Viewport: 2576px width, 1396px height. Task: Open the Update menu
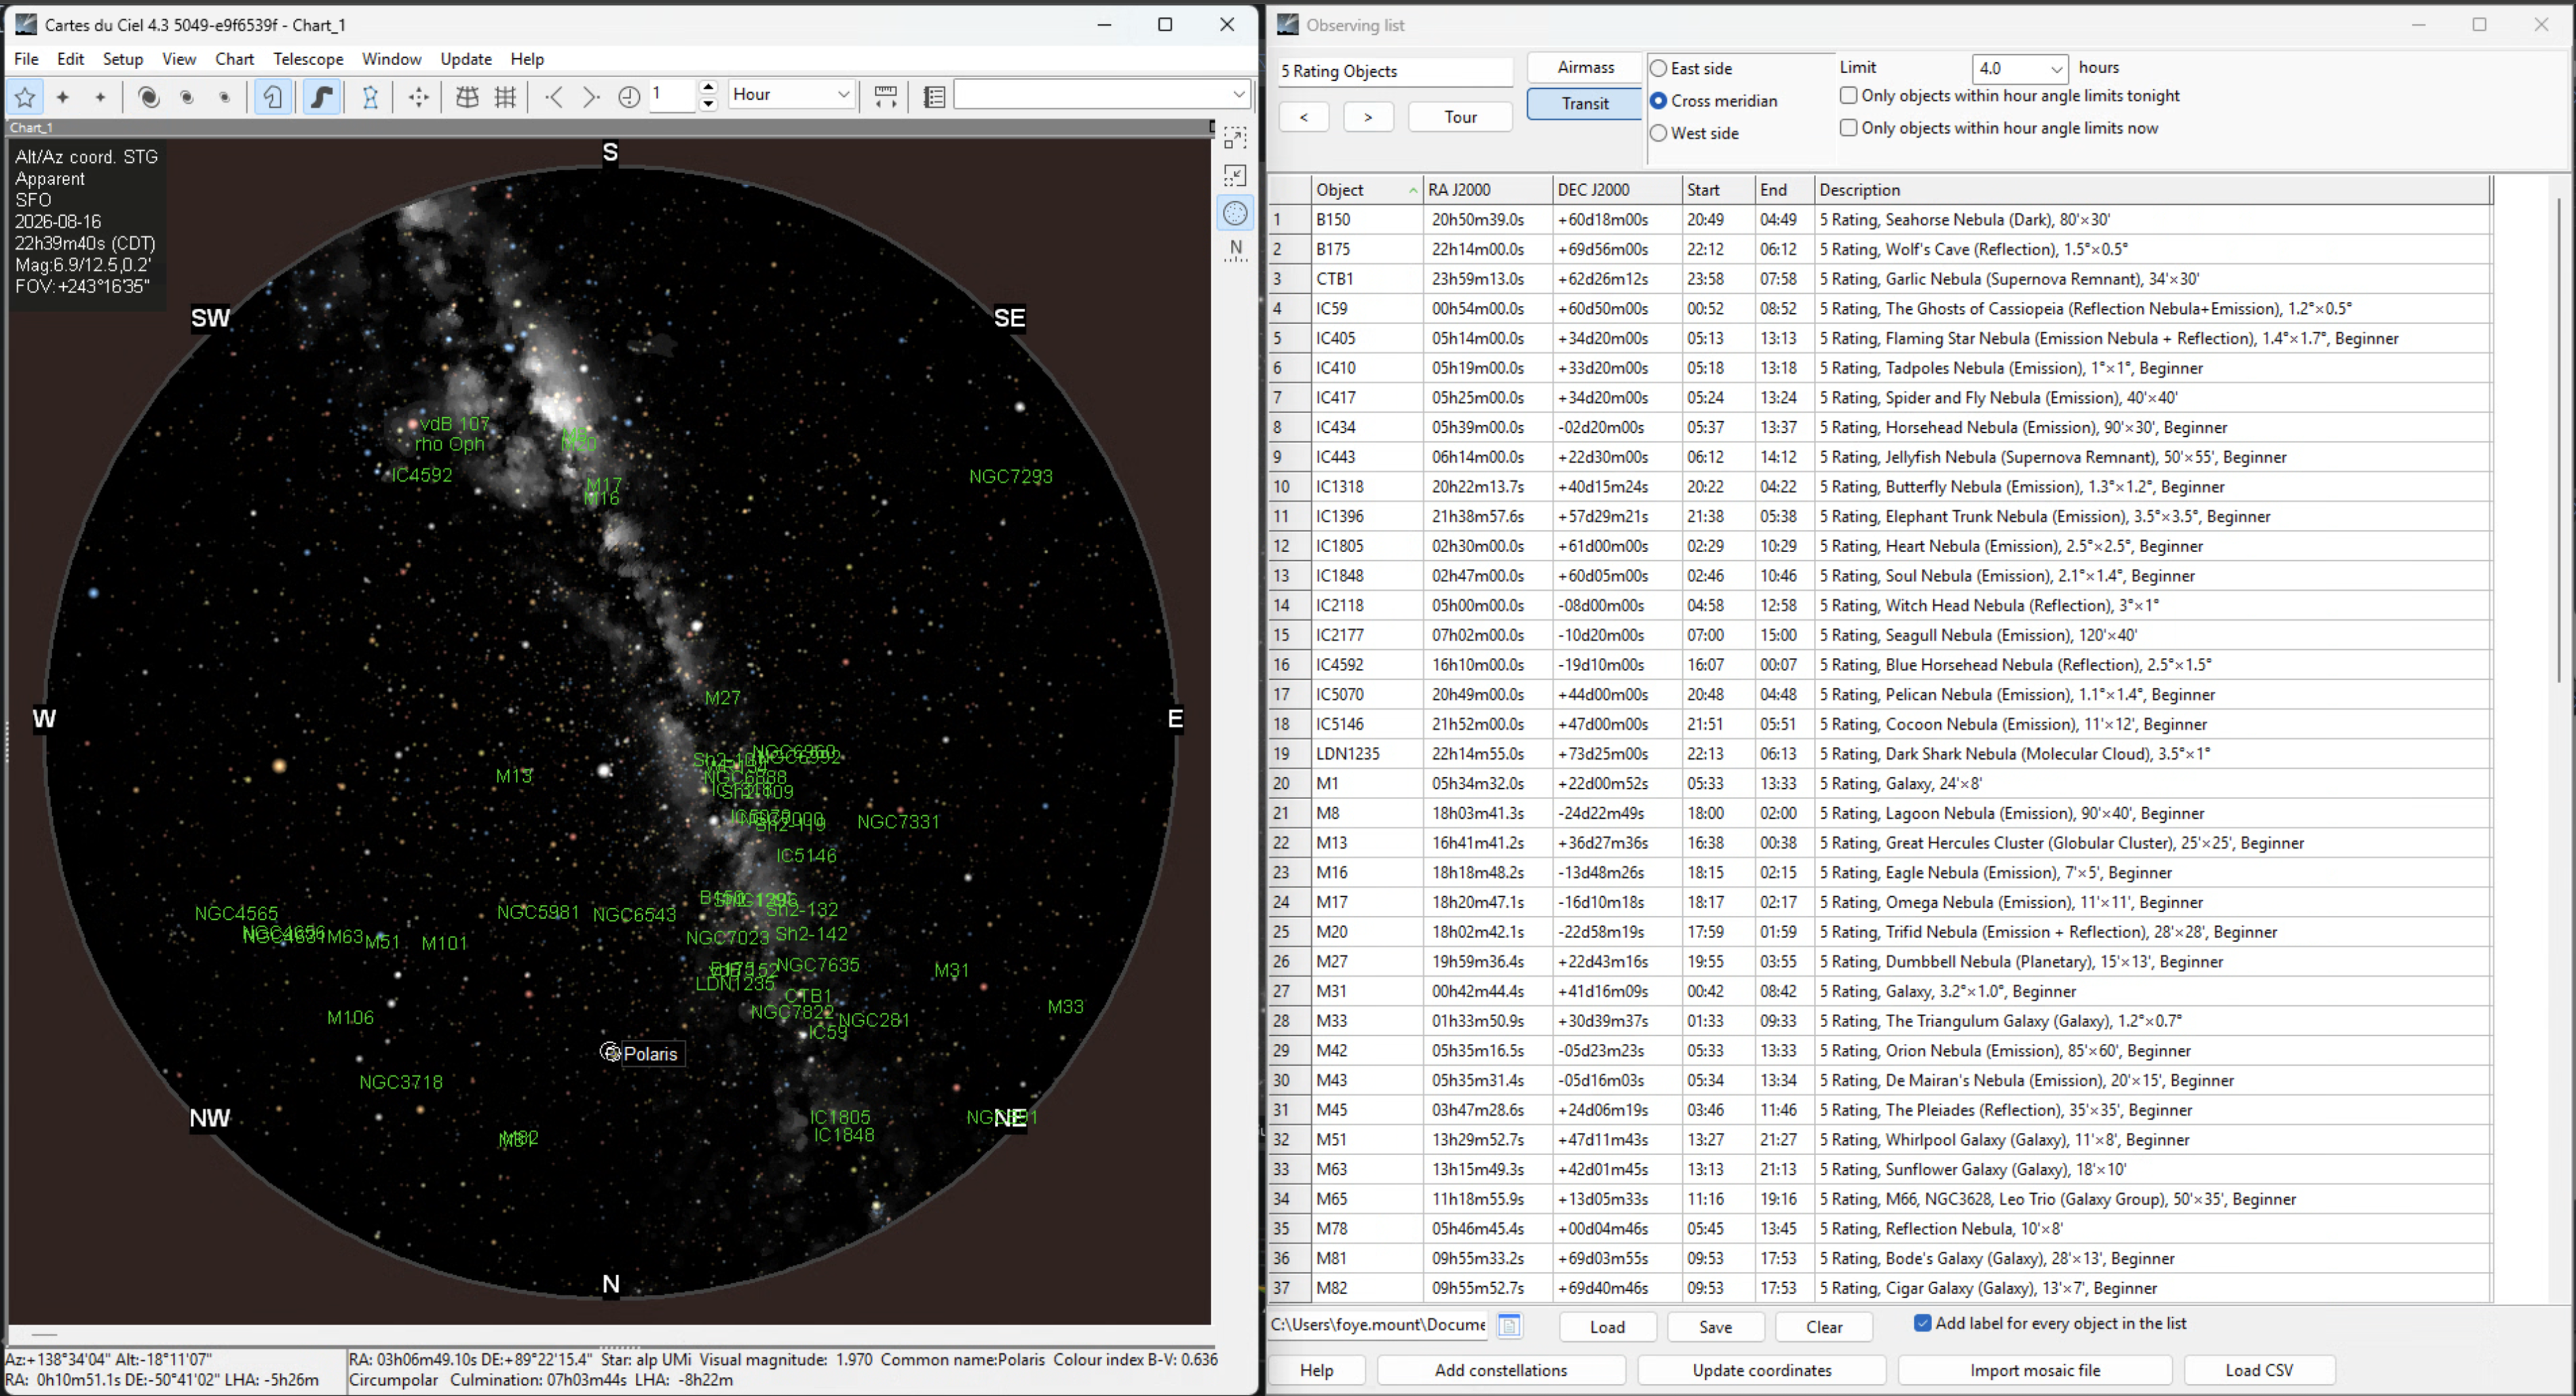click(466, 59)
